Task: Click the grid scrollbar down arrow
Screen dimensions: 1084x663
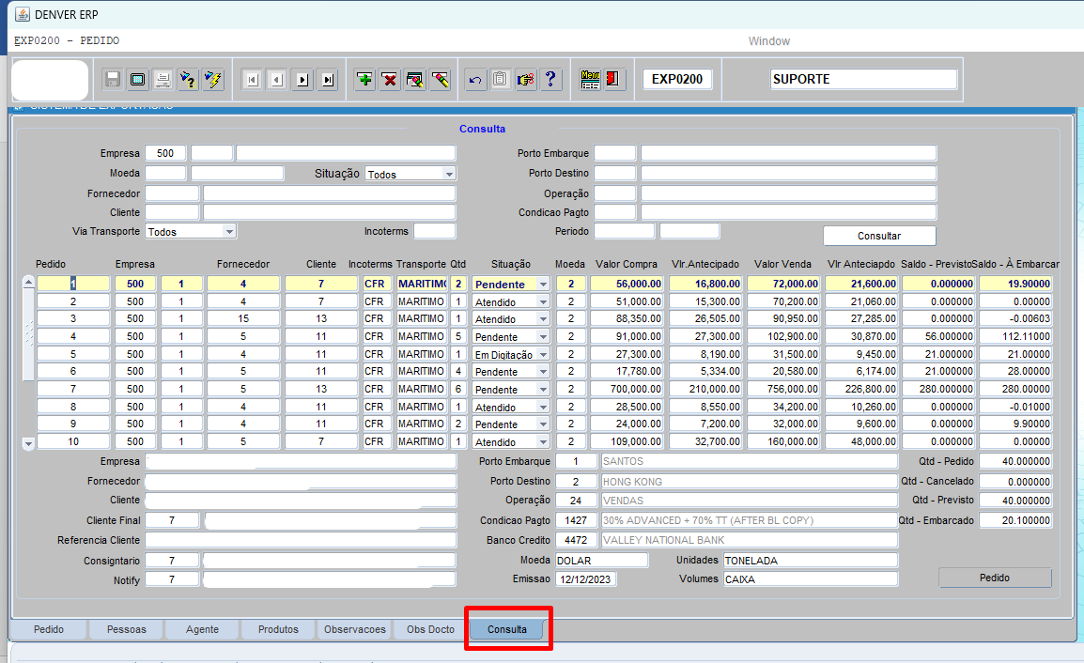Action: (x=28, y=443)
